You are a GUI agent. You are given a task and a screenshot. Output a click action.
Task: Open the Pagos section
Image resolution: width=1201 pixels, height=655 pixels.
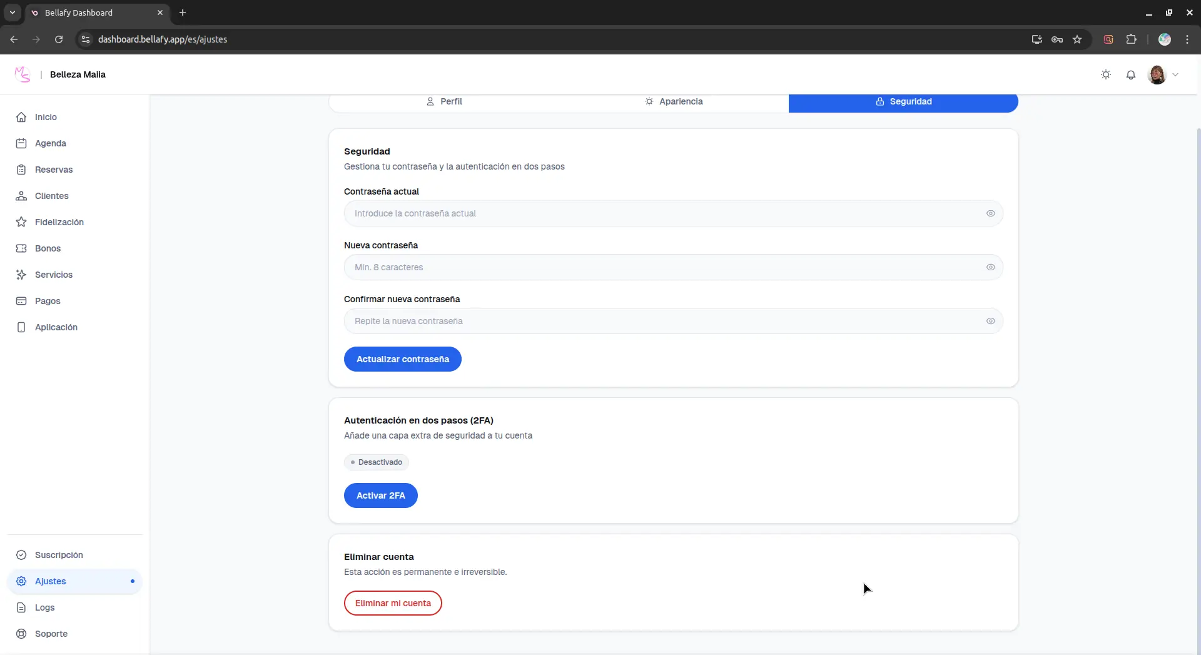(x=49, y=301)
